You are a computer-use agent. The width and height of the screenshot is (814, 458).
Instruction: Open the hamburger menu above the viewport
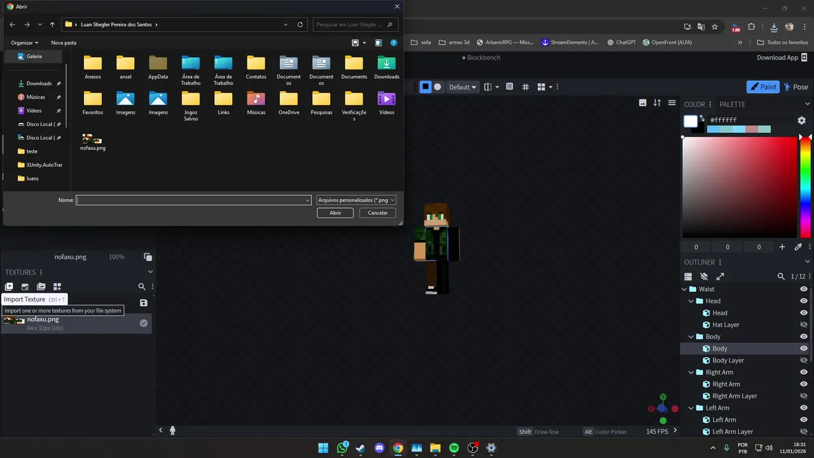click(x=672, y=103)
